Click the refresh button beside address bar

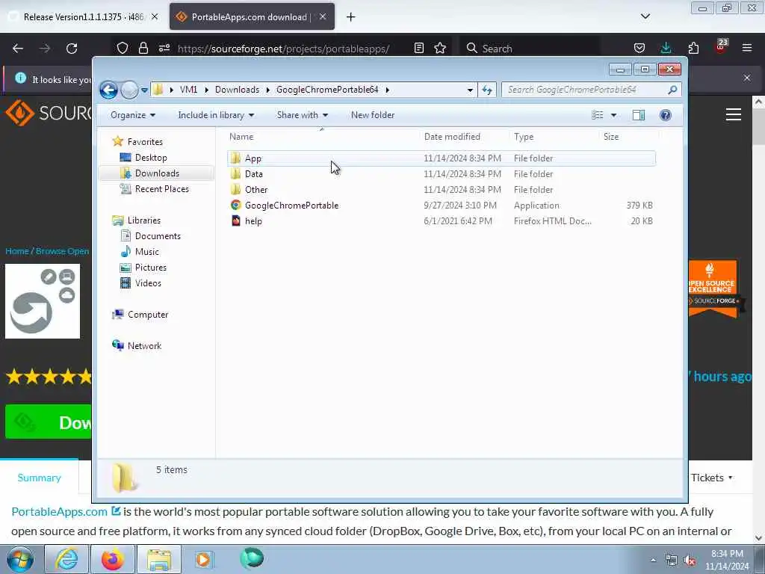click(x=487, y=90)
